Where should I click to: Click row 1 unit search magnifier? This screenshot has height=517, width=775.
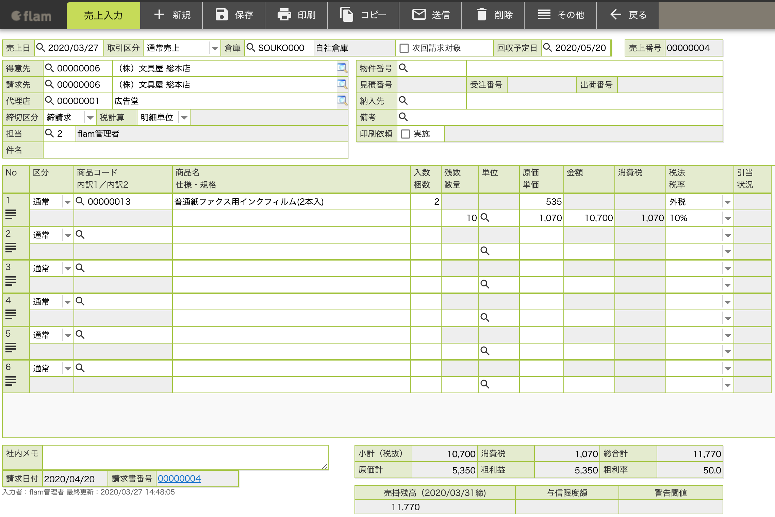pyautogui.click(x=485, y=217)
